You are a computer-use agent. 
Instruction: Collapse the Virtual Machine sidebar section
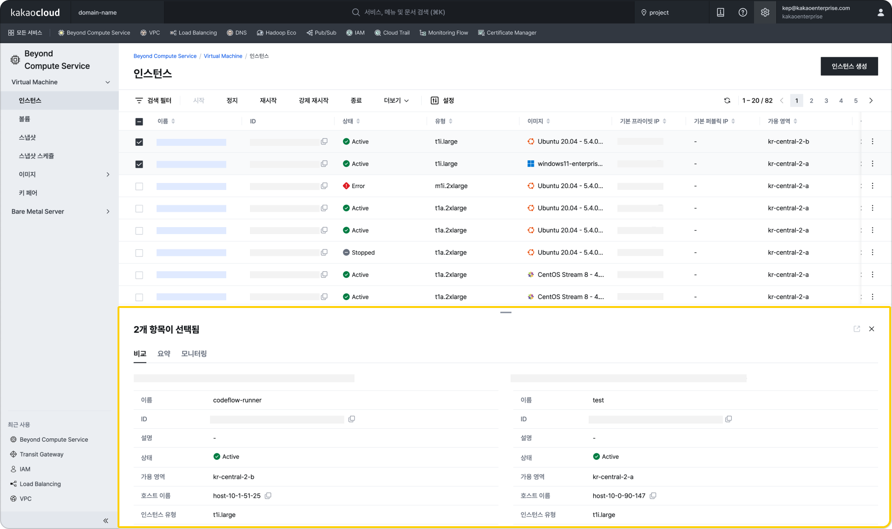[108, 82]
